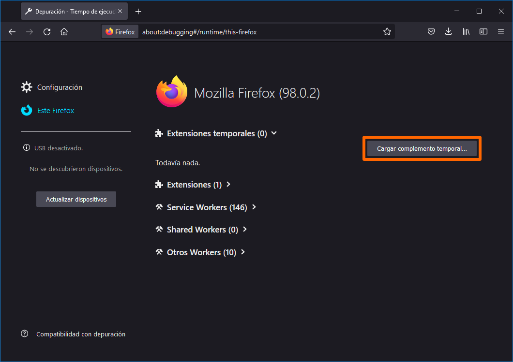
Task: Click the Extensiones (1) puzzle icon
Action: click(x=159, y=185)
